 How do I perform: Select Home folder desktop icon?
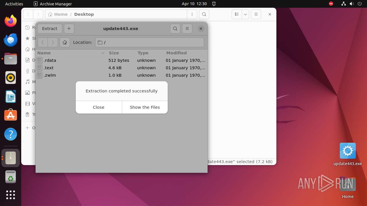click(x=348, y=188)
